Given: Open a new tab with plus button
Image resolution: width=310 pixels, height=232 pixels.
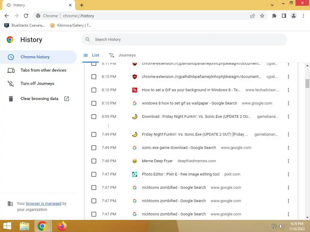Looking at the screenshot, I should coord(82,5).
